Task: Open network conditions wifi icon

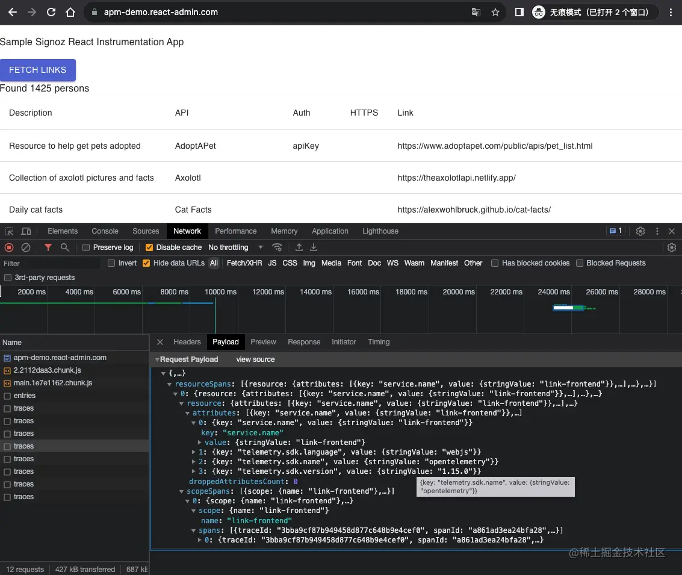Action: [x=277, y=247]
